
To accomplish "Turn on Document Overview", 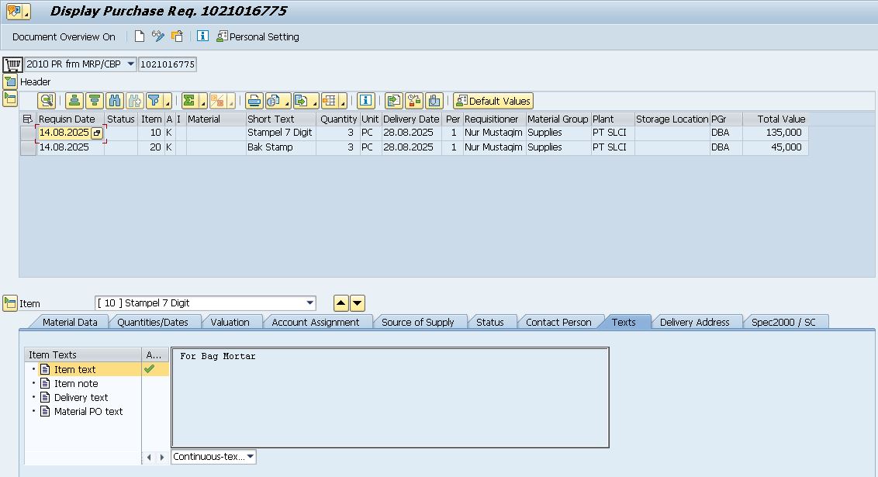I will click(x=64, y=37).
